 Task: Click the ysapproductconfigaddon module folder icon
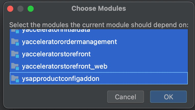[x=15, y=79]
